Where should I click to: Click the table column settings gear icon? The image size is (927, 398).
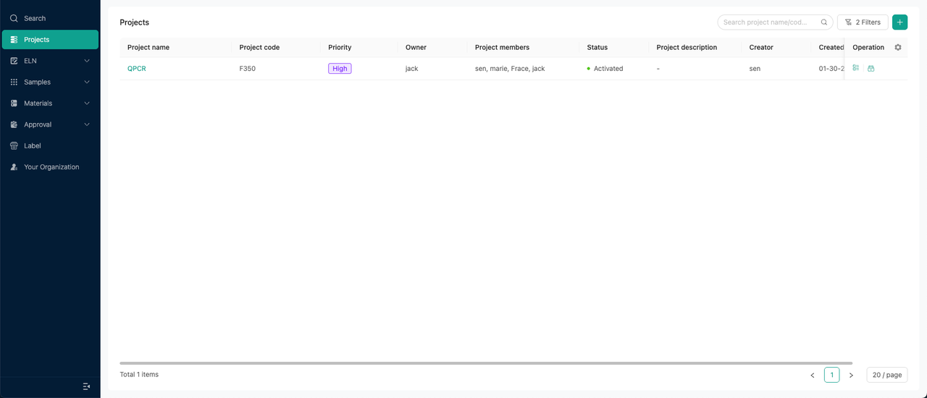898,47
